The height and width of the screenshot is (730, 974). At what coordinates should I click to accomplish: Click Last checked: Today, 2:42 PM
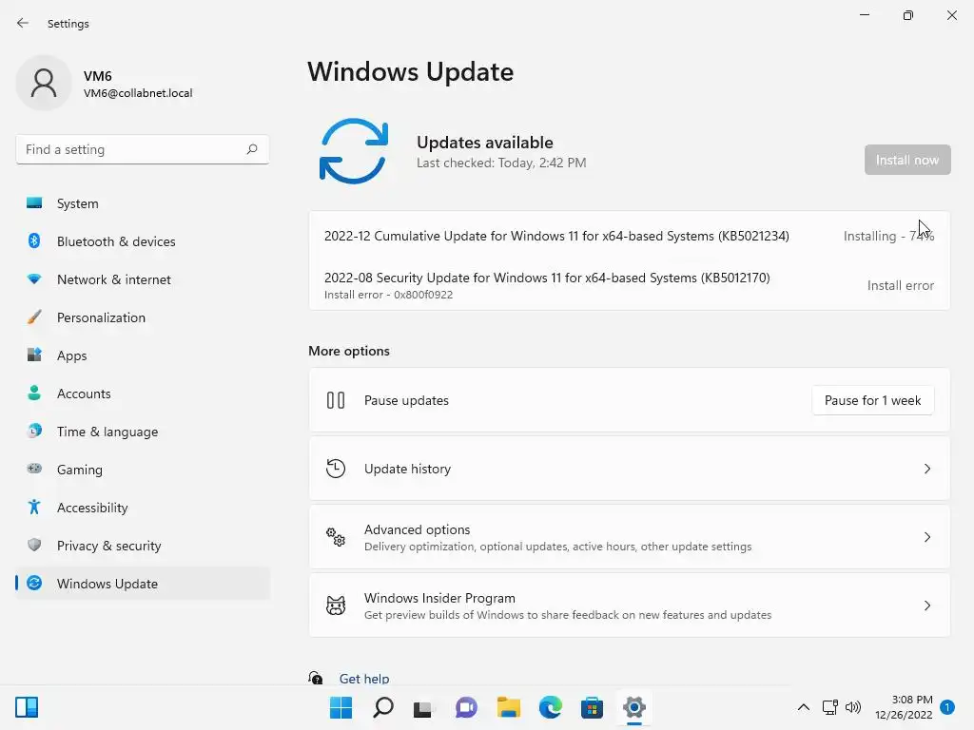(501, 163)
